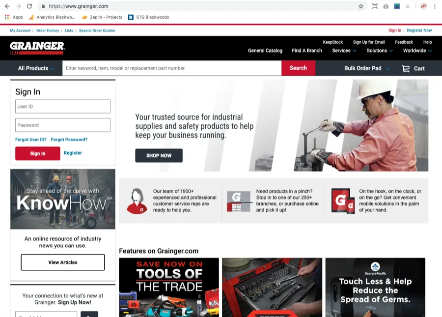Click the SHOP NOW button
Viewport: 442px width, 317px height.
(159, 155)
